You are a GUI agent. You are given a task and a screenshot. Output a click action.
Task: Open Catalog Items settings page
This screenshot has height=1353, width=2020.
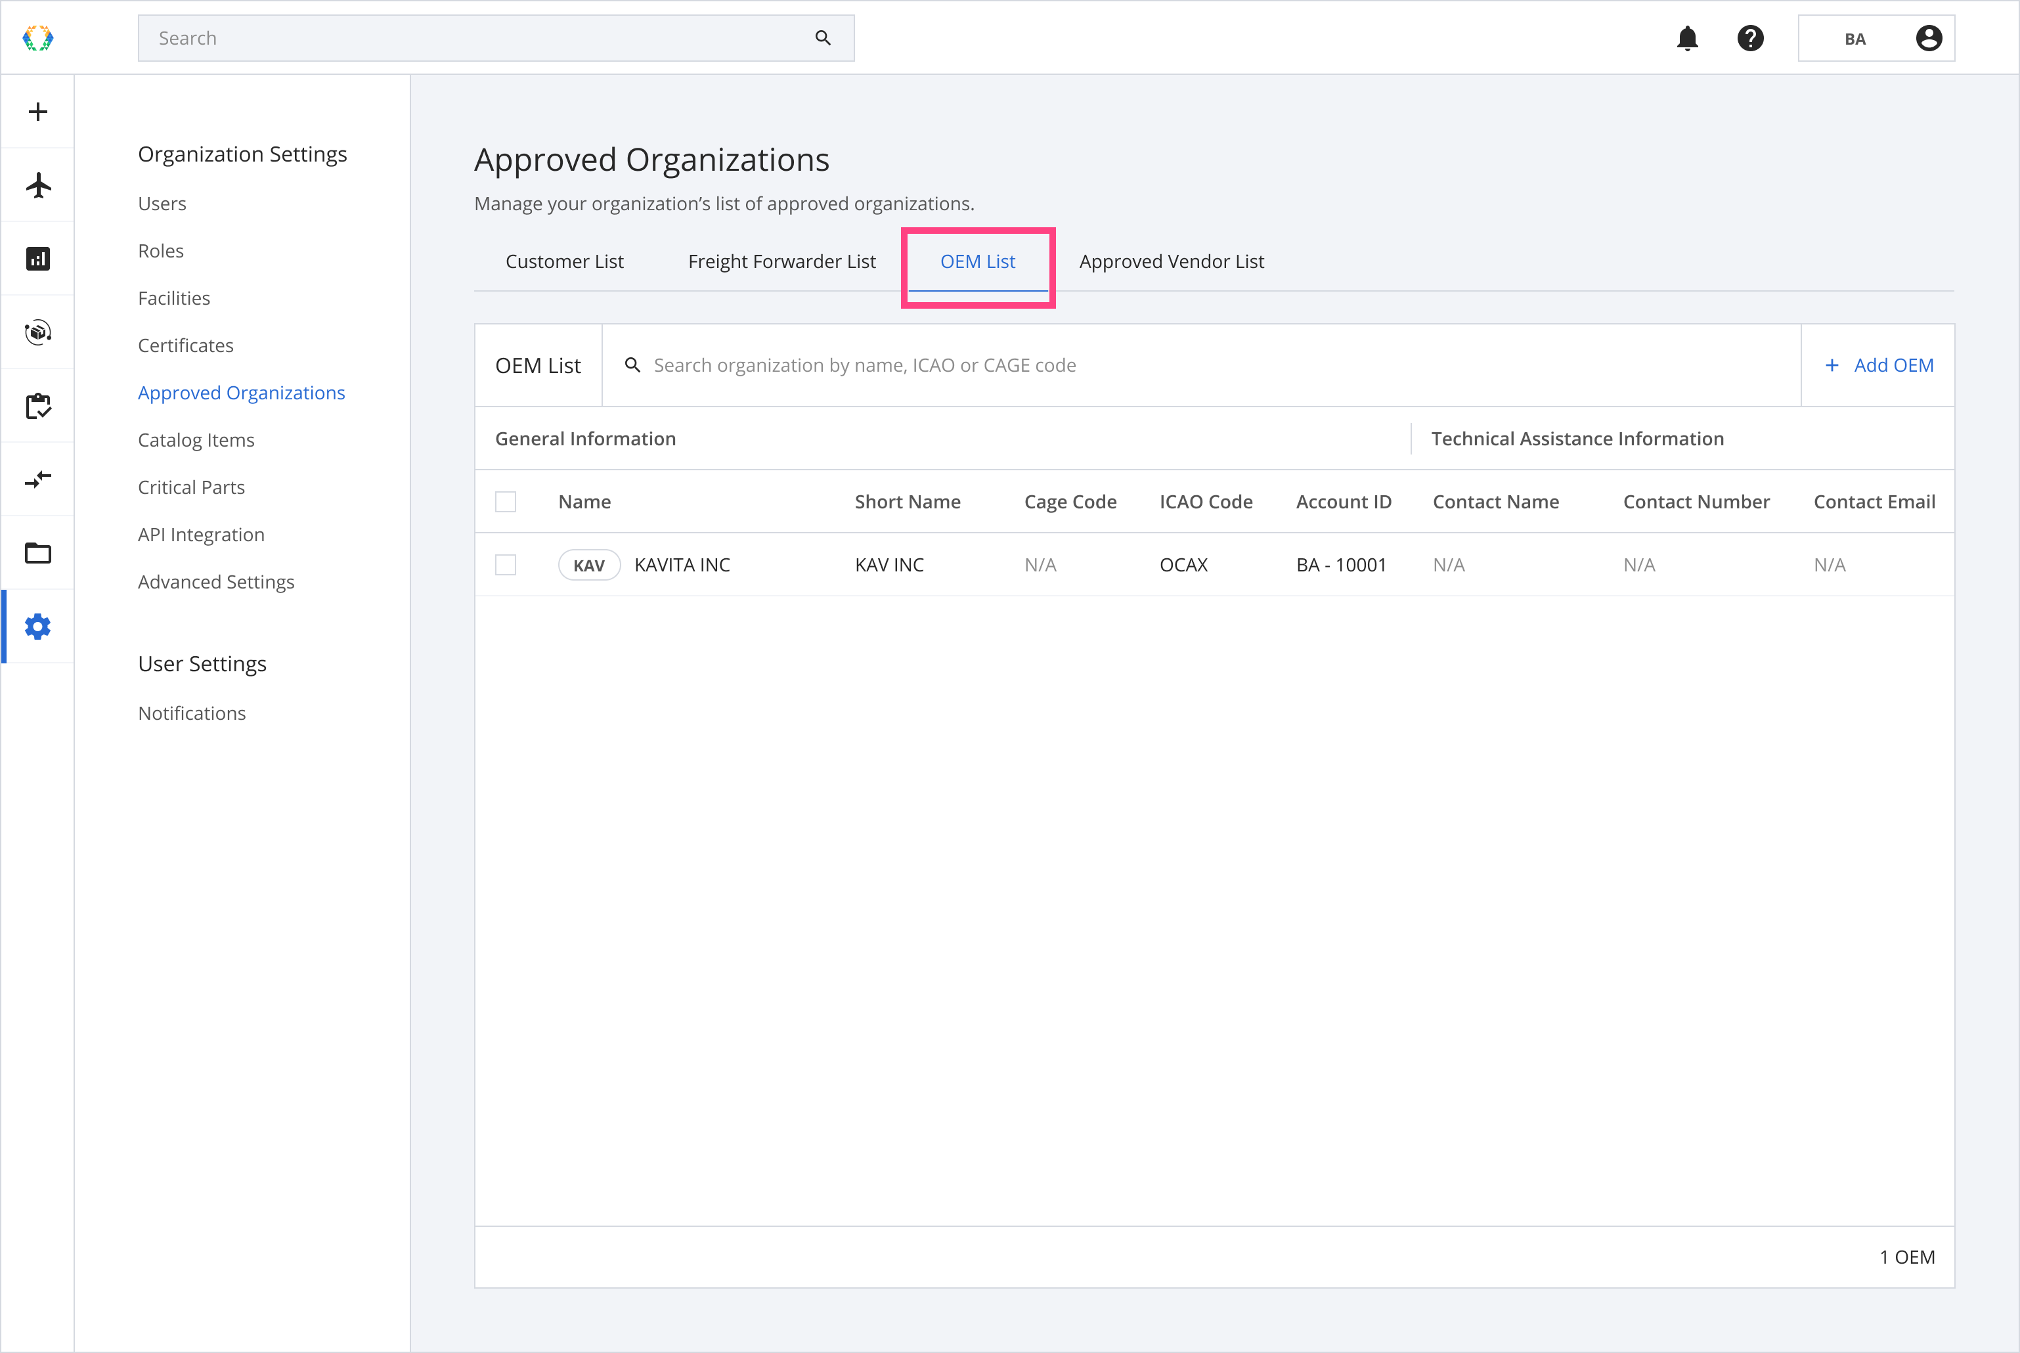(196, 440)
